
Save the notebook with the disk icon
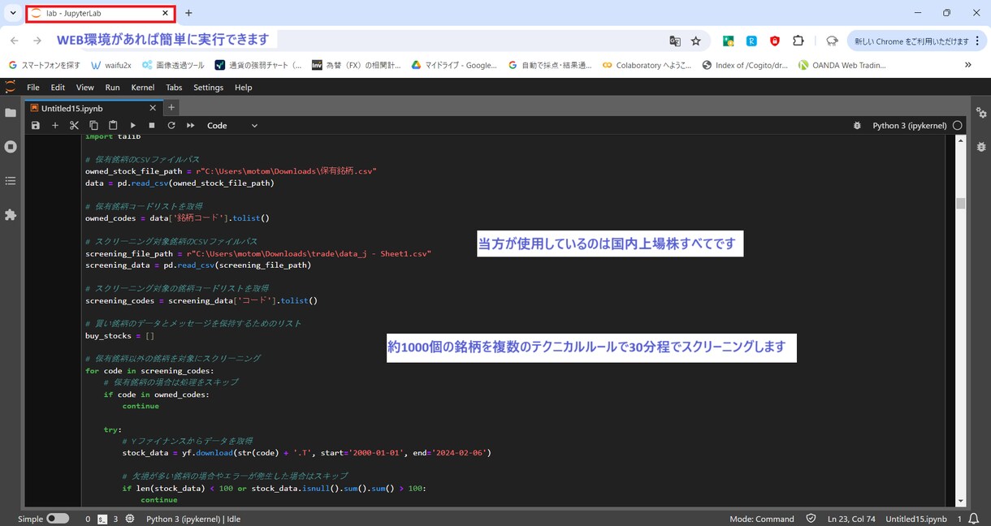click(35, 126)
